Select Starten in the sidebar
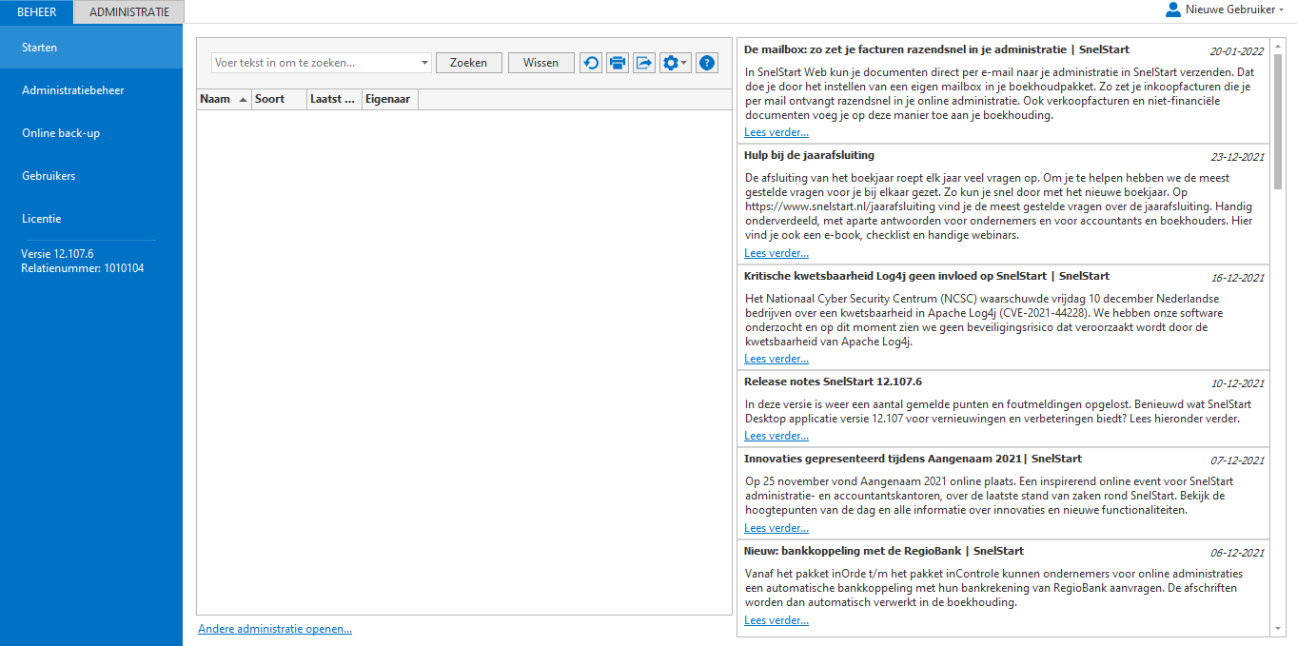Image resolution: width=1297 pixels, height=646 pixels. point(91,47)
